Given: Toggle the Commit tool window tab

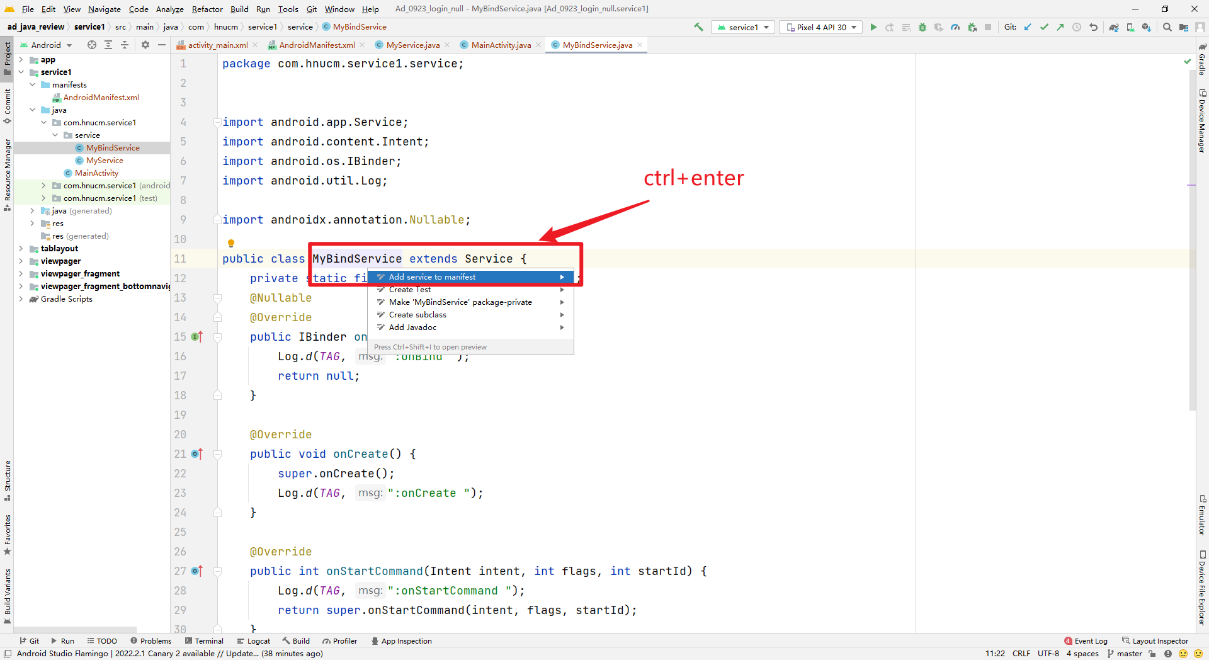Looking at the screenshot, I should pyautogui.click(x=7, y=106).
